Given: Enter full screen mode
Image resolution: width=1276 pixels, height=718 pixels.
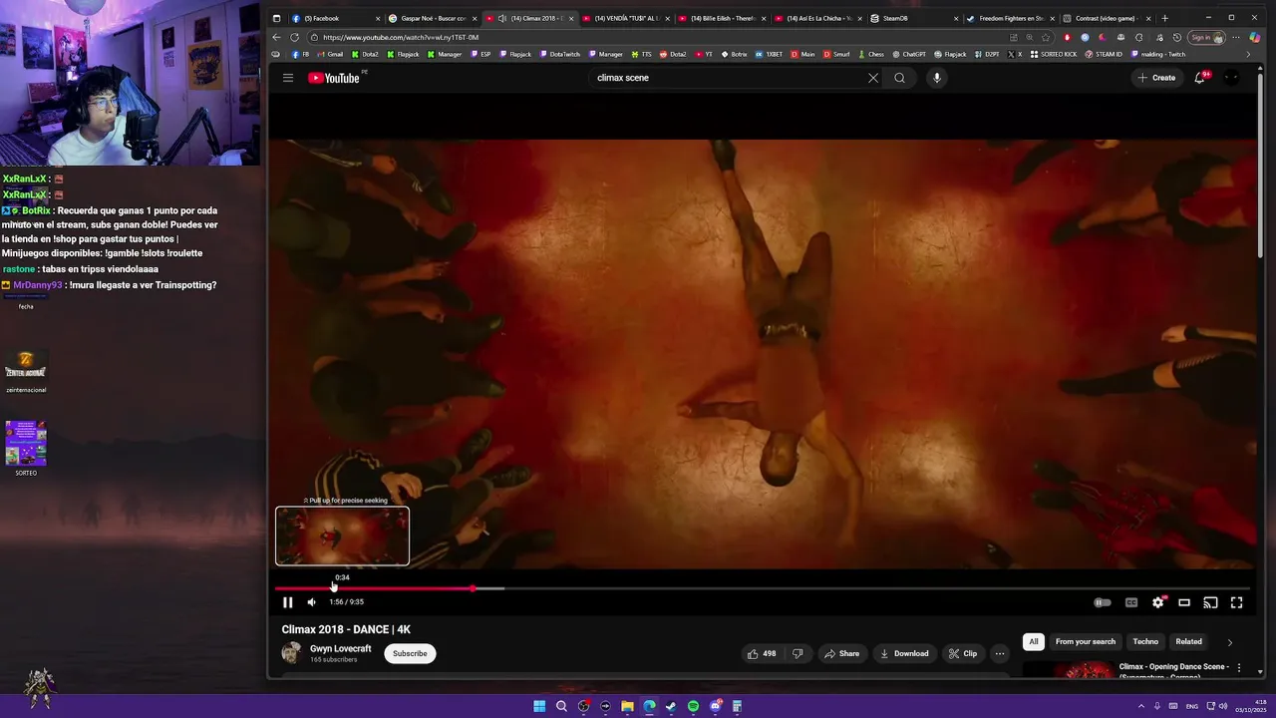Looking at the screenshot, I should [1237, 602].
